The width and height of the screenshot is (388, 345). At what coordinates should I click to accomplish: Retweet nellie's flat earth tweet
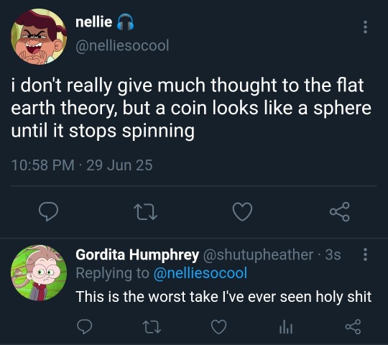[145, 212]
